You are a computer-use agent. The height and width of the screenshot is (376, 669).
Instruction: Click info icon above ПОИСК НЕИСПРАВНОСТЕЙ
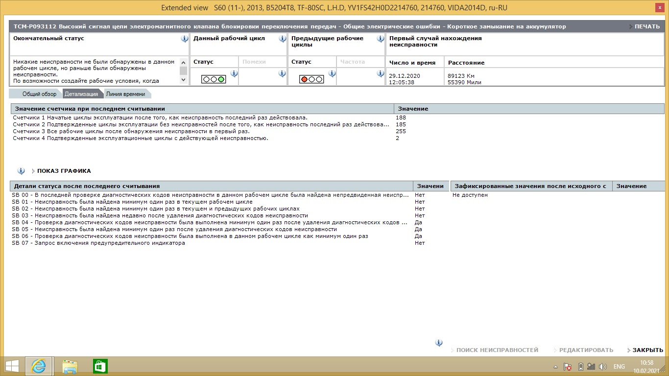pyautogui.click(x=439, y=343)
